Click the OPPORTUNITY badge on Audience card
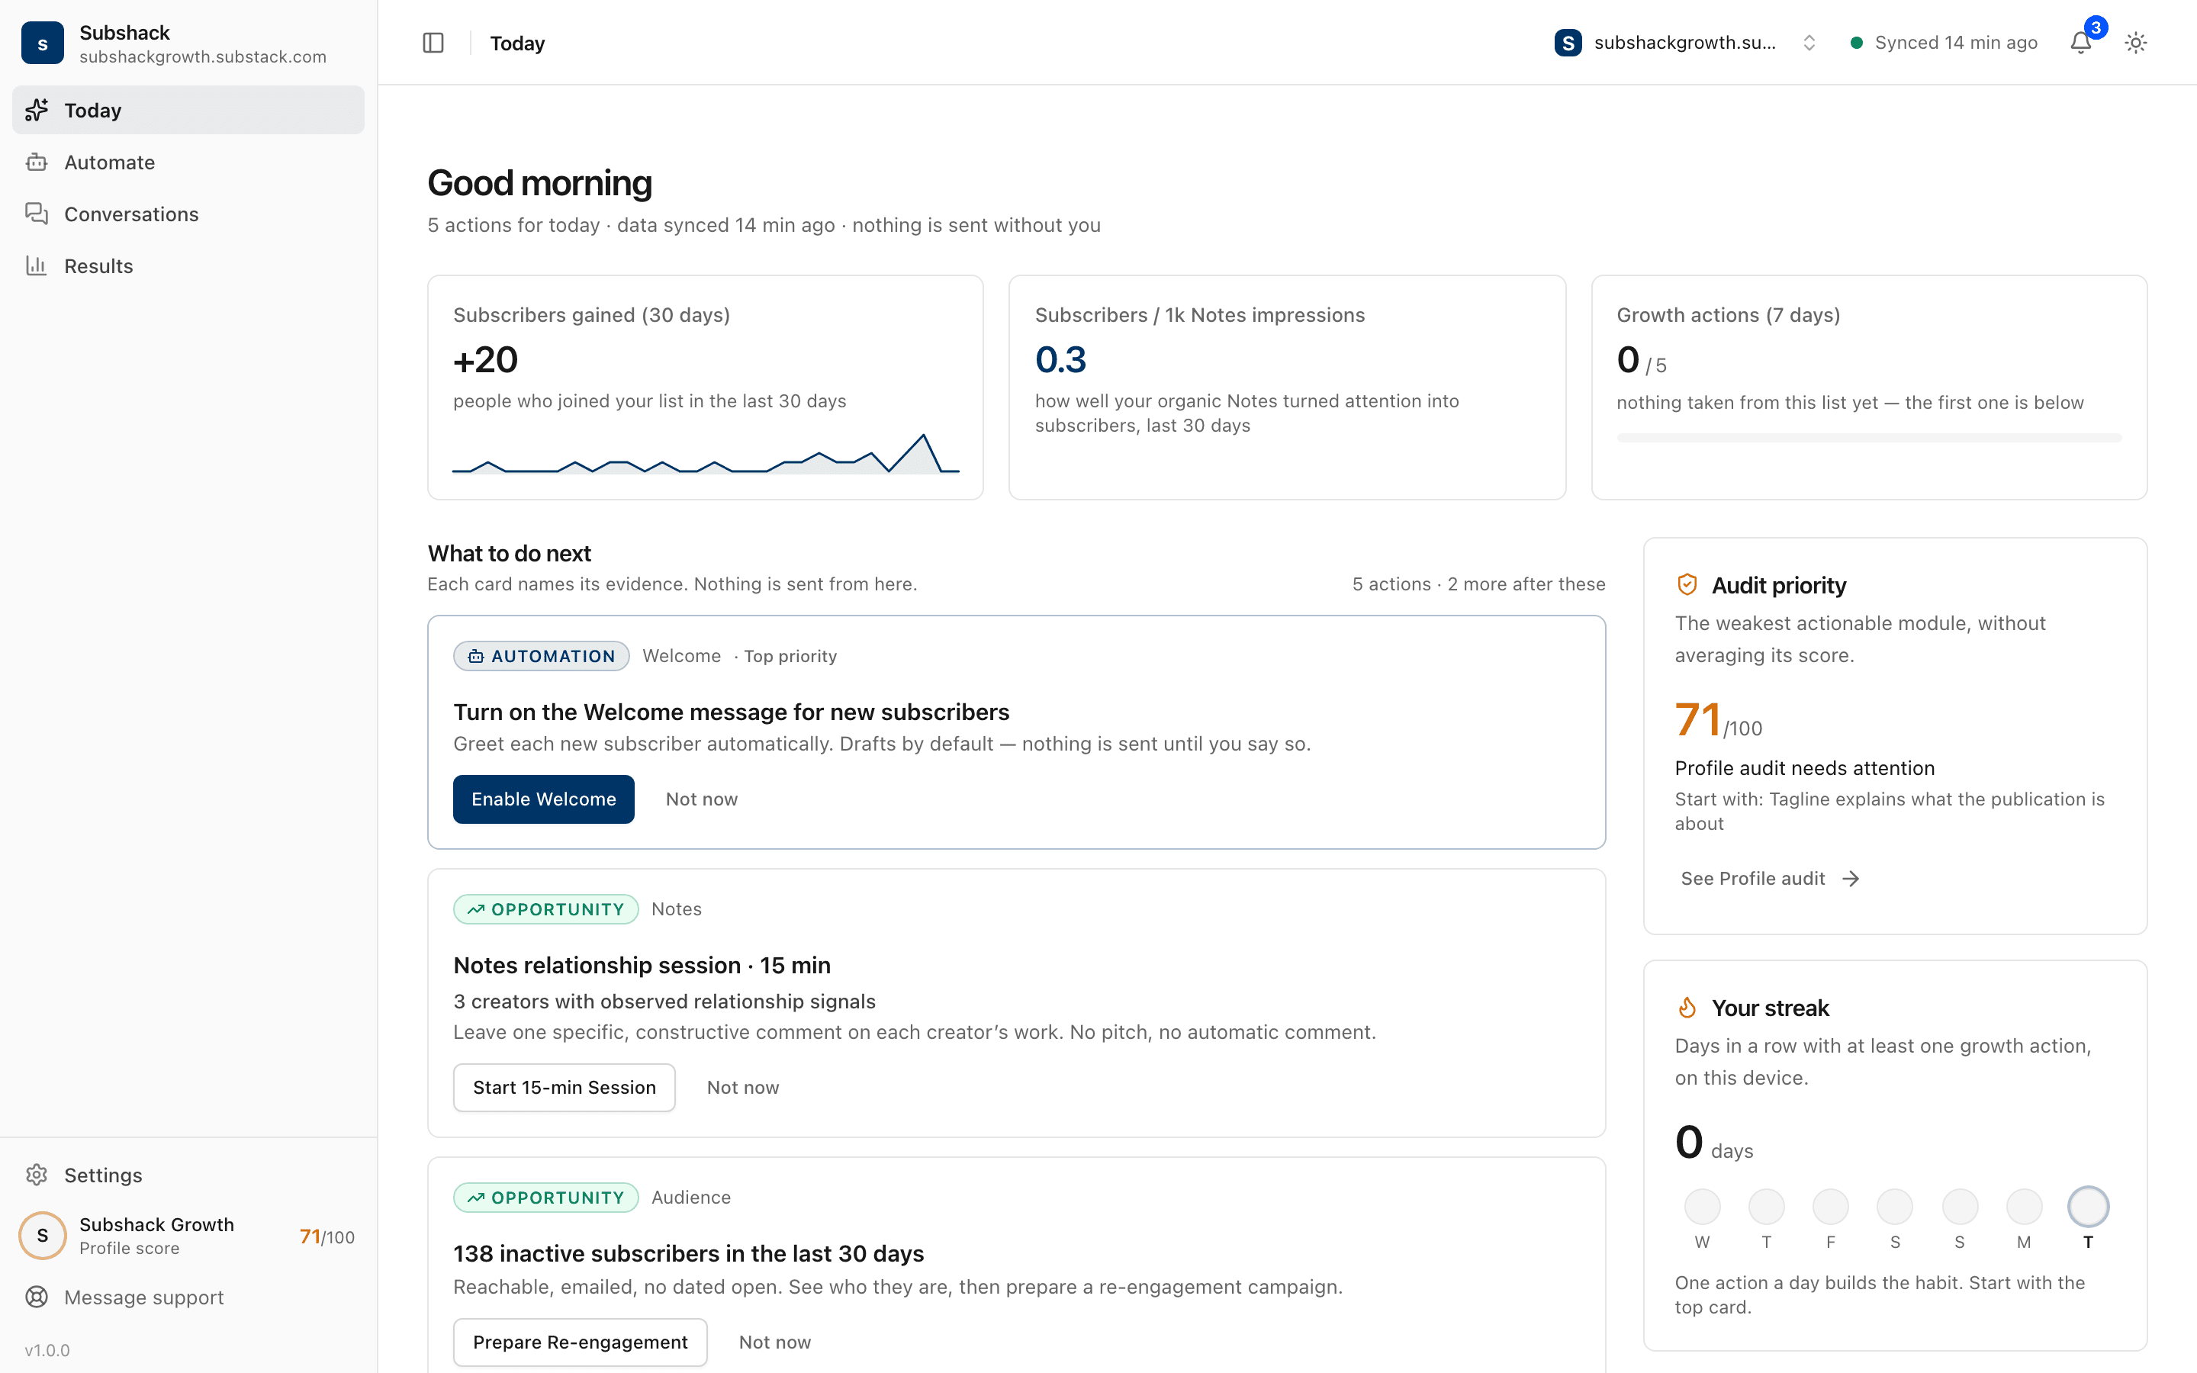 (545, 1197)
